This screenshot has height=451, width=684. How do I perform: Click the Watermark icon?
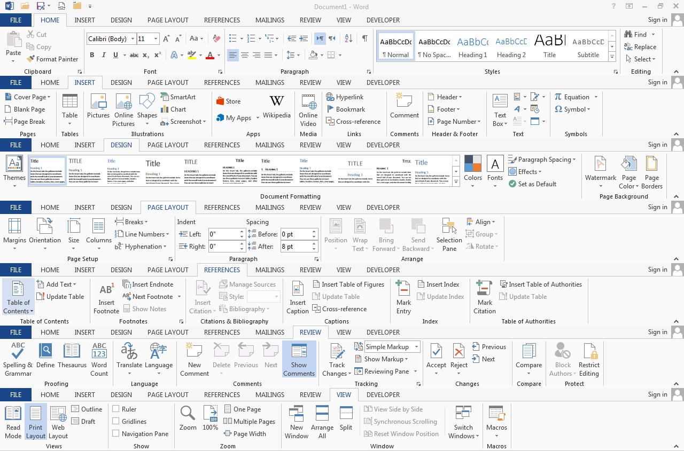[x=601, y=164]
